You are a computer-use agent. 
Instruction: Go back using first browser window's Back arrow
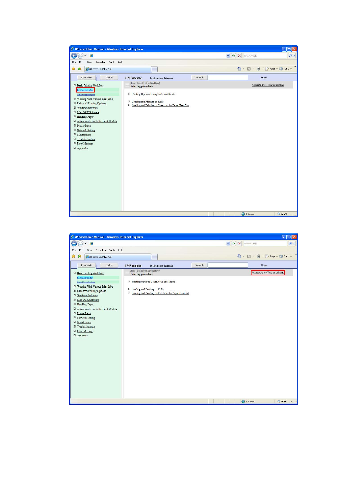tap(74, 56)
